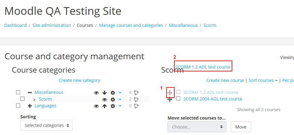
Task: Open the Sorting selected categories dropdown
Action: pos(47,125)
